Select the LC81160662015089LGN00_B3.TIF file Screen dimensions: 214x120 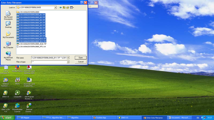click(x=31, y=20)
